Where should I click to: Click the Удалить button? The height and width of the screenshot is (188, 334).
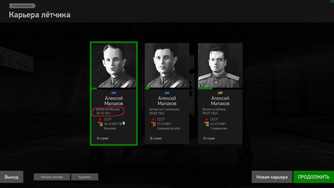85,177
